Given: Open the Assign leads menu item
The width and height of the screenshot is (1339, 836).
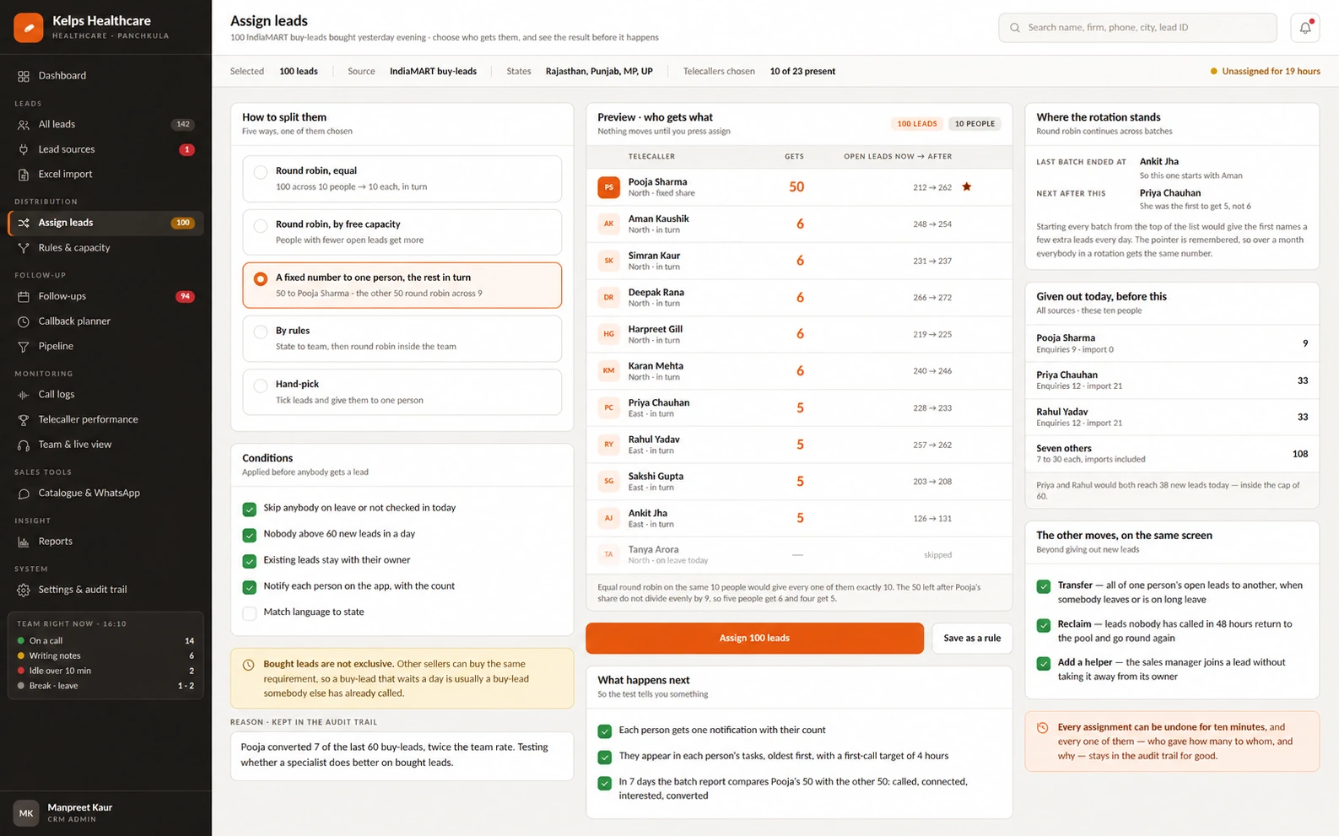Looking at the screenshot, I should (x=105, y=223).
